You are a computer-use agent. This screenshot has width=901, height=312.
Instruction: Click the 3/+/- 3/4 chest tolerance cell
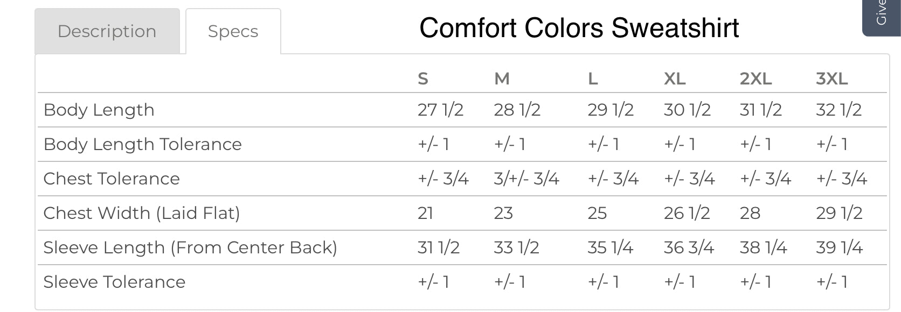526,179
